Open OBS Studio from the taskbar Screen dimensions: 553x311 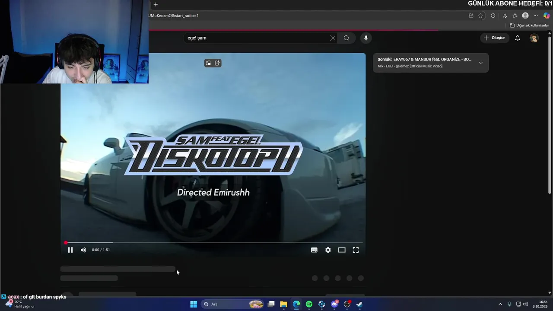tap(347, 304)
